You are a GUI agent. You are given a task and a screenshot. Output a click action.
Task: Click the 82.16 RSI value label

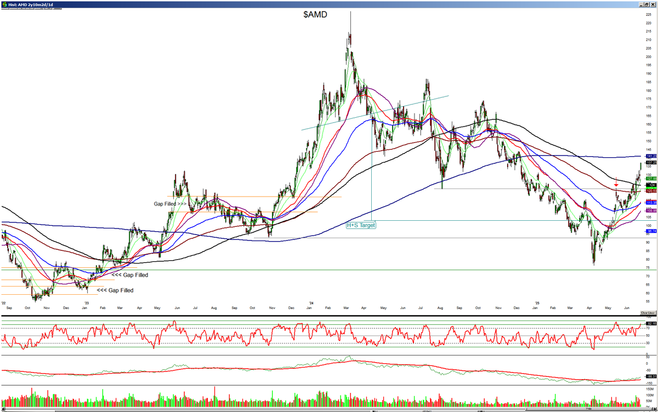pyautogui.click(x=651, y=324)
